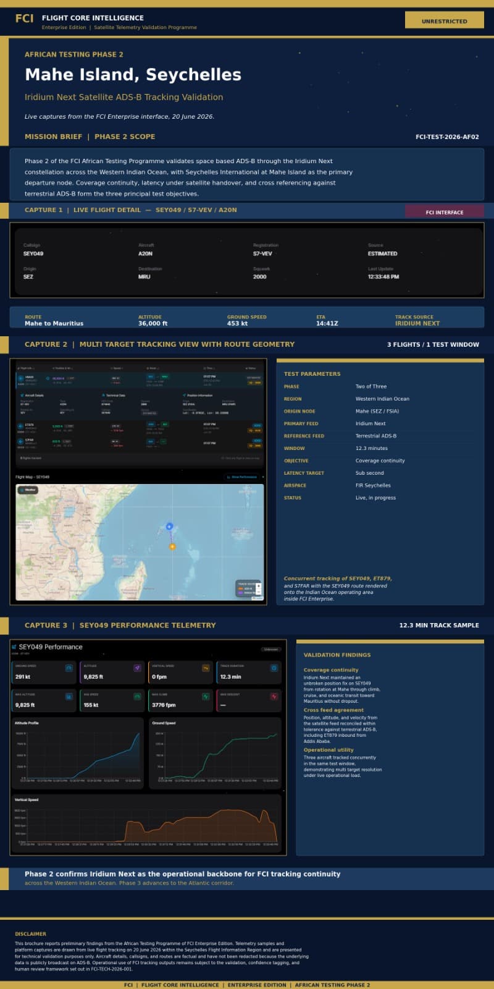The width and height of the screenshot is (494, 989).
Task: Click the FCI INTERFACE label badge
Action: point(445,212)
